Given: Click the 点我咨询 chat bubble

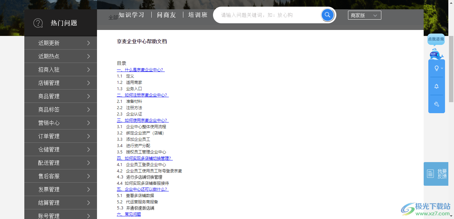Looking at the screenshot, I should 436,39.
